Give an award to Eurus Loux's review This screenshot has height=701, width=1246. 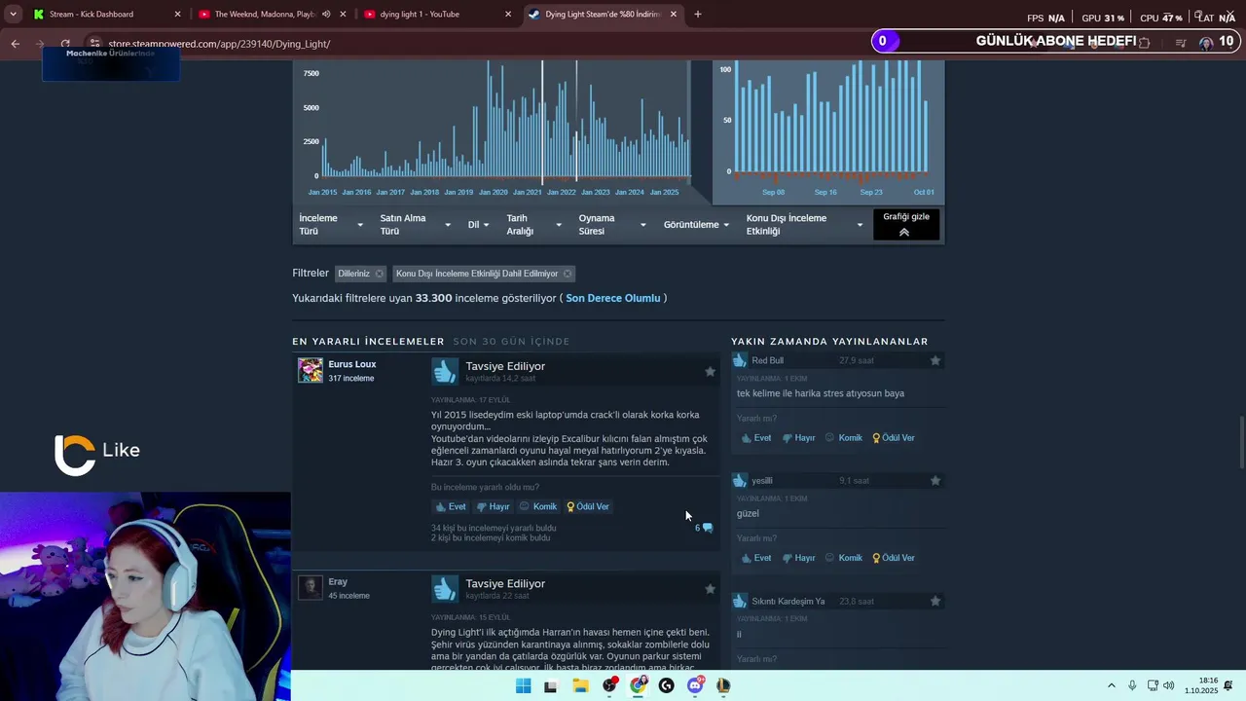(x=588, y=506)
